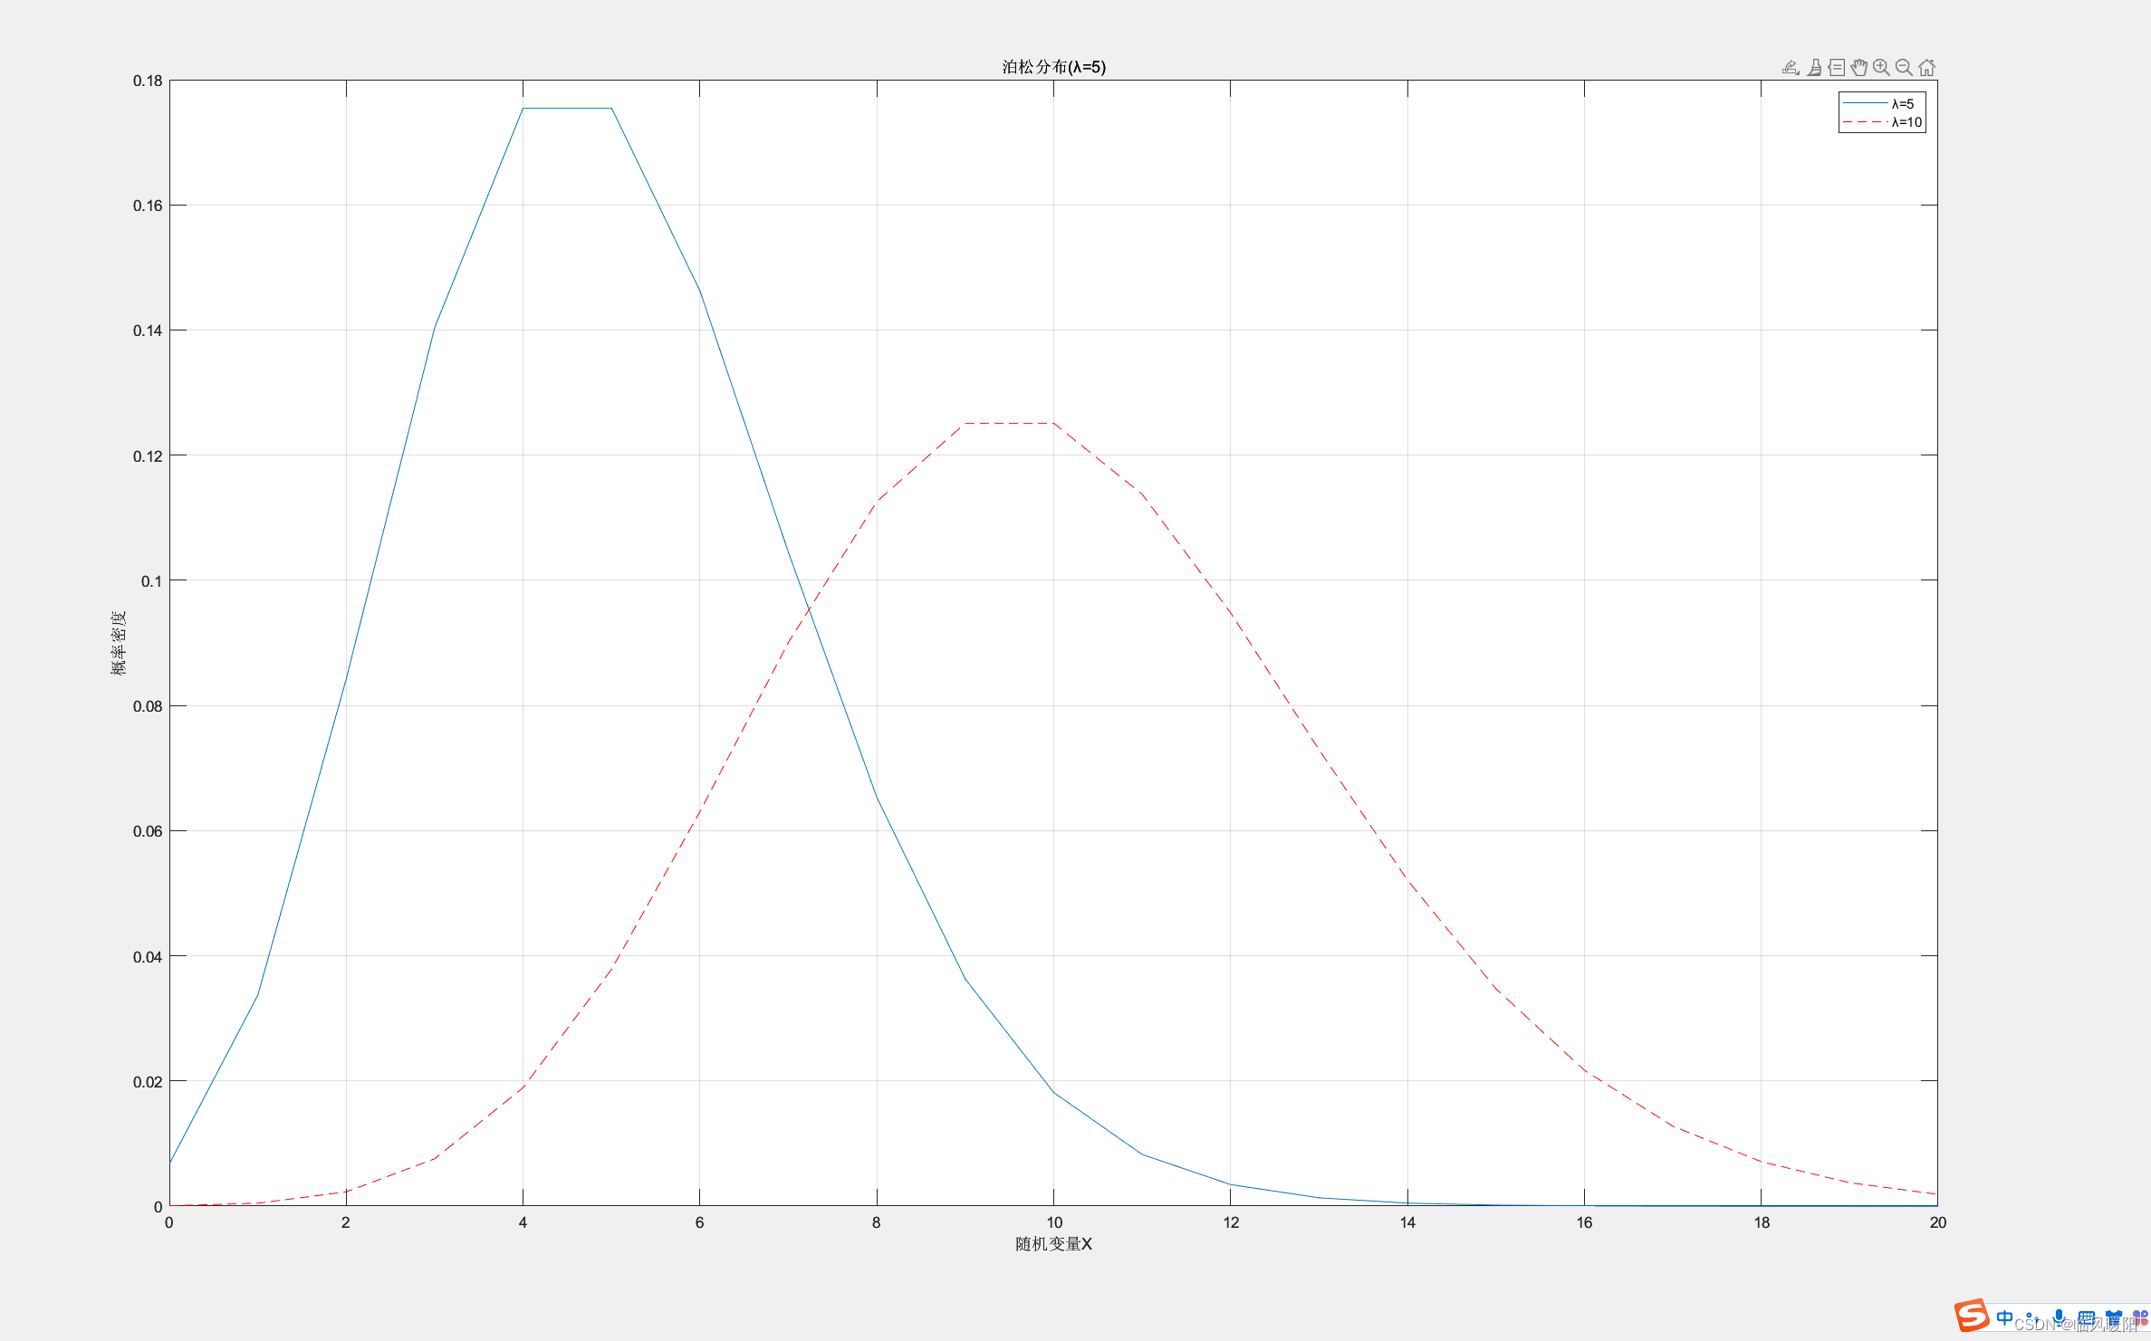Click the x-axis label 随机变量X
Image resolution: width=2151 pixels, height=1341 pixels.
(1053, 1244)
